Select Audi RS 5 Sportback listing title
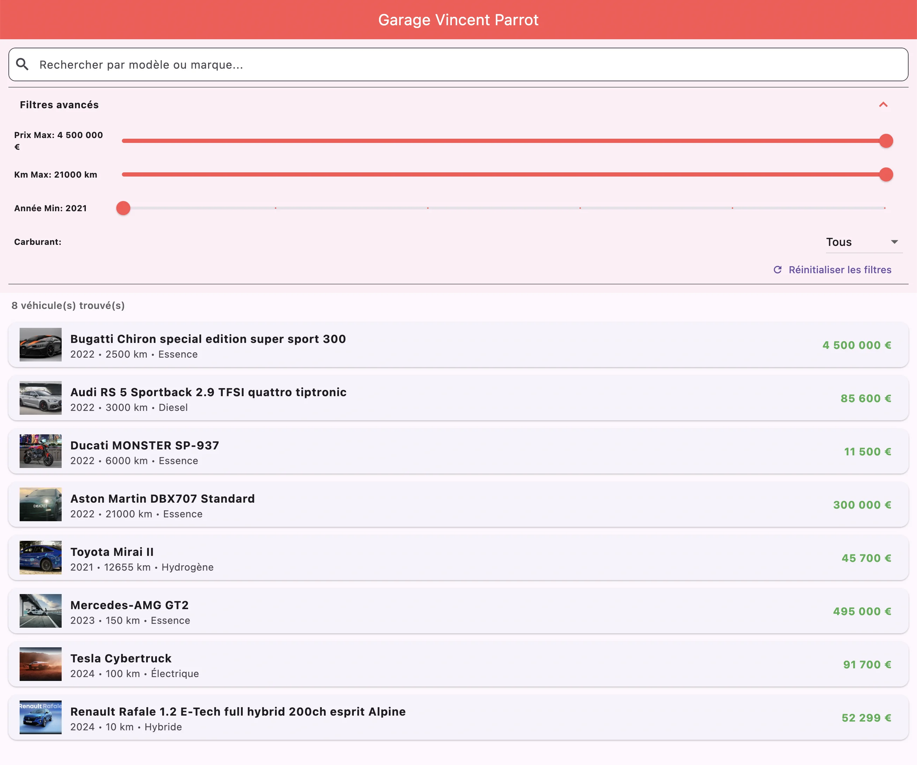This screenshot has width=917, height=765. point(208,392)
